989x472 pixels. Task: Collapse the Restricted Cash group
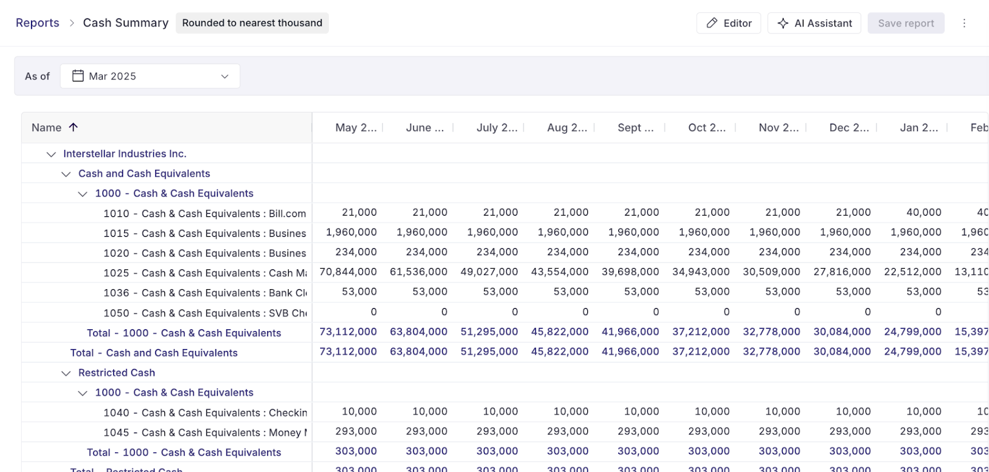[66, 373]
